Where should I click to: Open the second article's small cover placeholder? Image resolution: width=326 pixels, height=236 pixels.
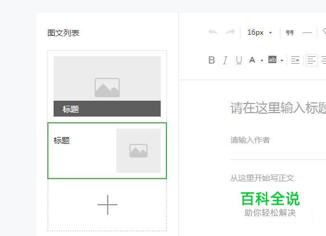138,151
